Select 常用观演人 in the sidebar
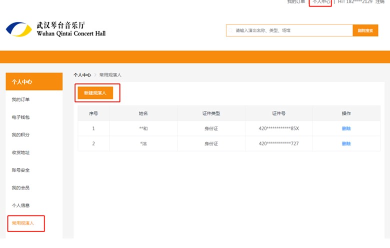Image resolution: width=390 pixels, height=248 pixels. pyautogui.click(x=23, y=223)
